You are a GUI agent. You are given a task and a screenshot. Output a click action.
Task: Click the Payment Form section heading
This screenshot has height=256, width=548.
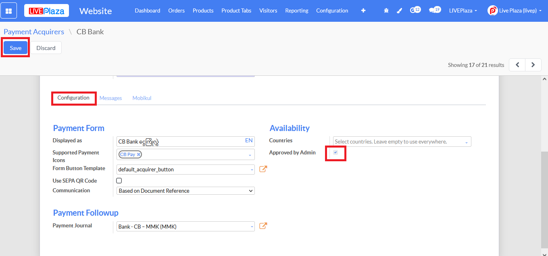tap(79, 128)
